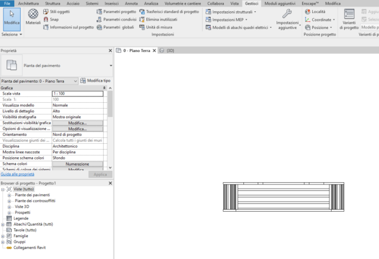The image size is (379, 259).
Task: Expand Prospetti node
Action: click(9, 213)
